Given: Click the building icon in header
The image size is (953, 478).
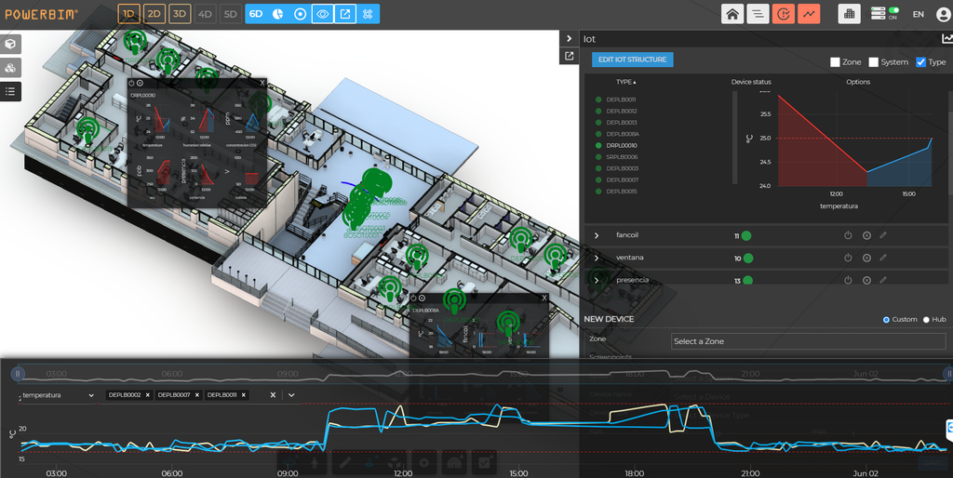Looking at the screenshot, I should (849, 14).
